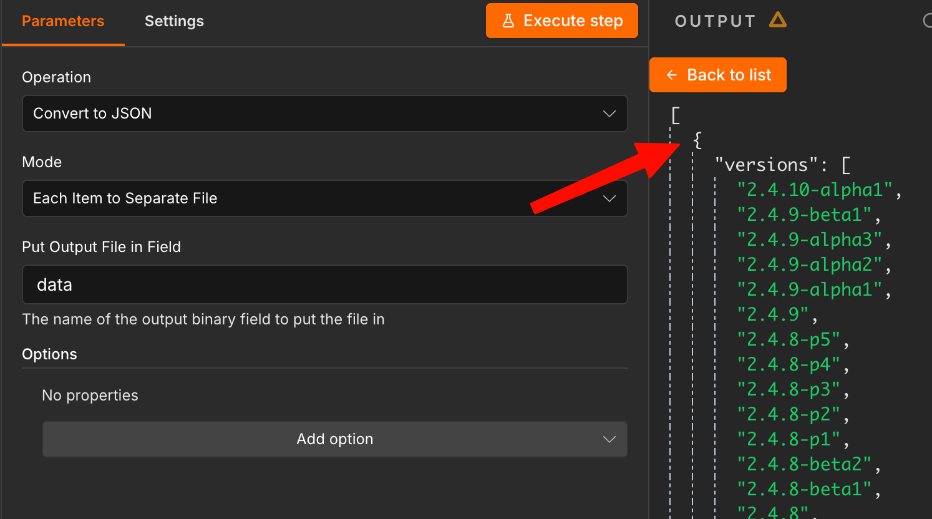Image resolution: width=932 pixels, height=519 pixels.
Task: Click the Options section label
Action: point(49,354)
